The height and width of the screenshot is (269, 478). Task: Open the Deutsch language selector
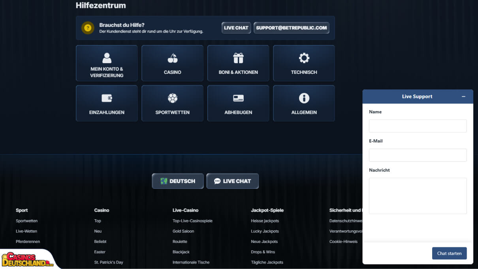click(x=178, y=181)
